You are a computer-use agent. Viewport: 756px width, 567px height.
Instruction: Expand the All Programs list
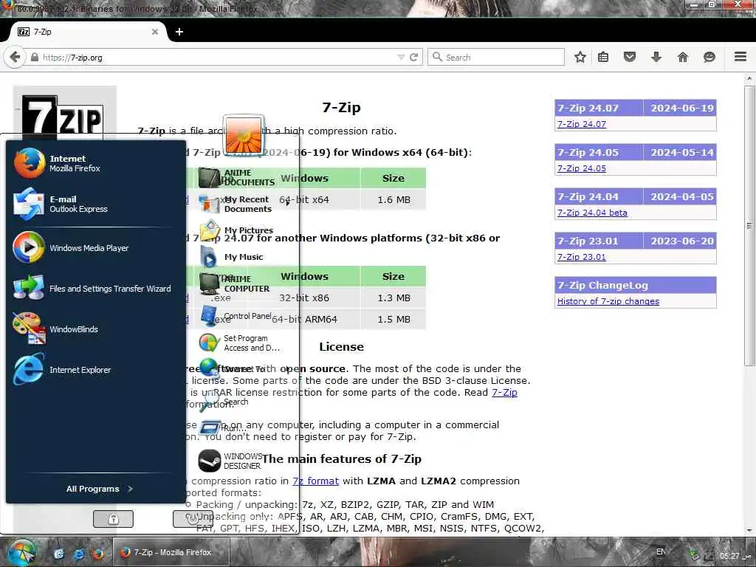100,489
